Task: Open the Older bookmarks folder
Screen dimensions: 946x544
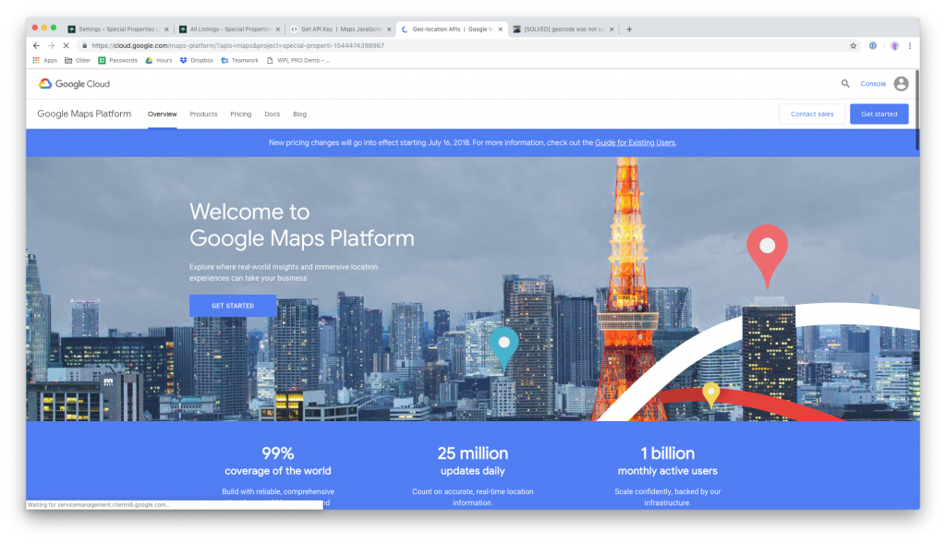Action: 78,60
